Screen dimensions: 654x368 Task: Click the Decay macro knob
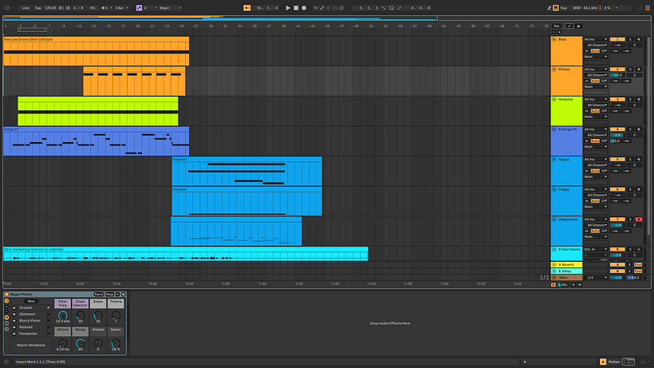tap(80, 343)
